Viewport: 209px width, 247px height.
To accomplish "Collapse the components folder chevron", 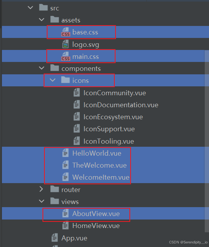I will [x=41, y=68].
